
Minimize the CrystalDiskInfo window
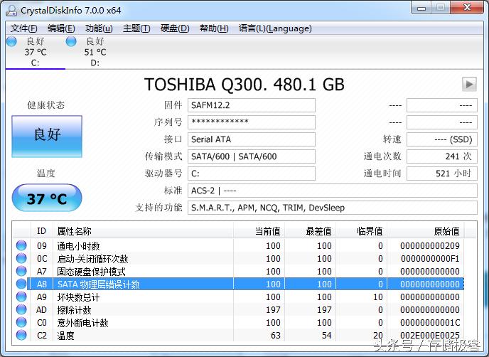(421, 8)
